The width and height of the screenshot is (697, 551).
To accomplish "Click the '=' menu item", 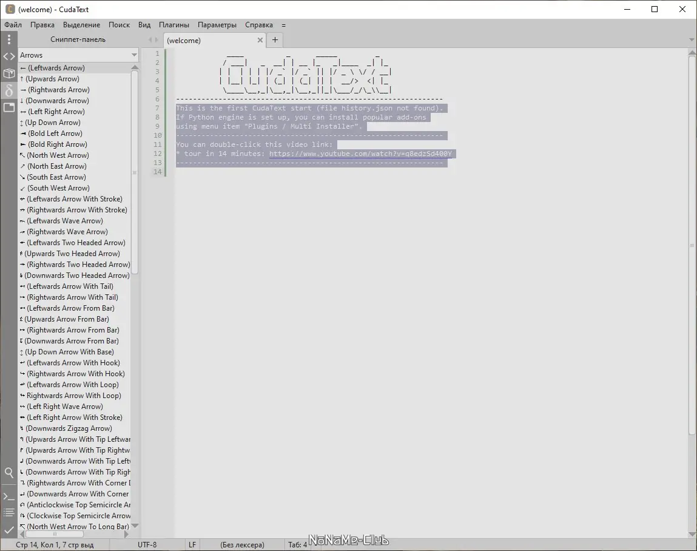I will click(284, 25).
